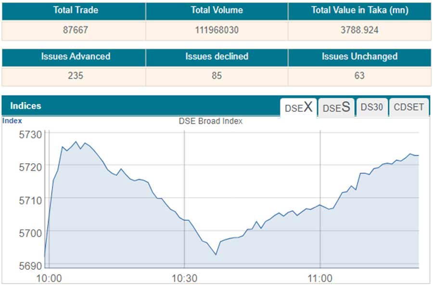Click the Issues Advanced header

(x=76, y=57)
